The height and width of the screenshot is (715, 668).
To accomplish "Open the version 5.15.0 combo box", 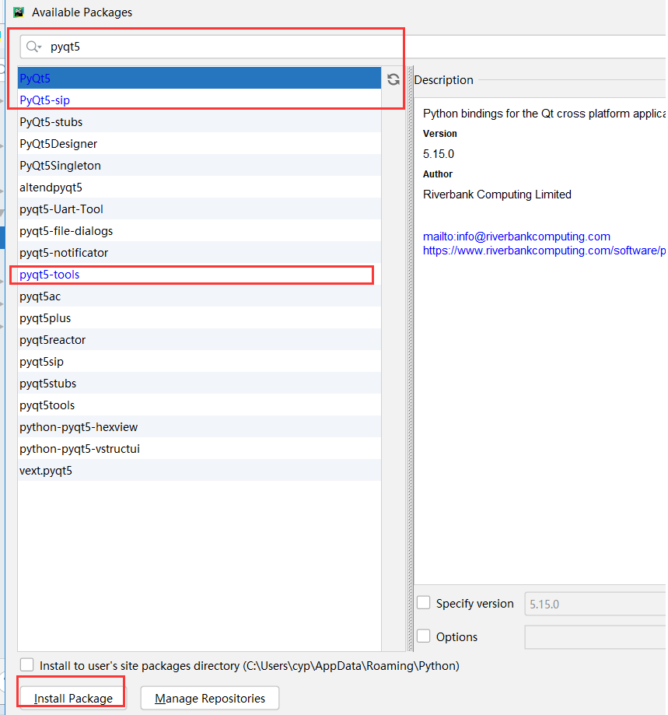I will [x=596, y=604].
